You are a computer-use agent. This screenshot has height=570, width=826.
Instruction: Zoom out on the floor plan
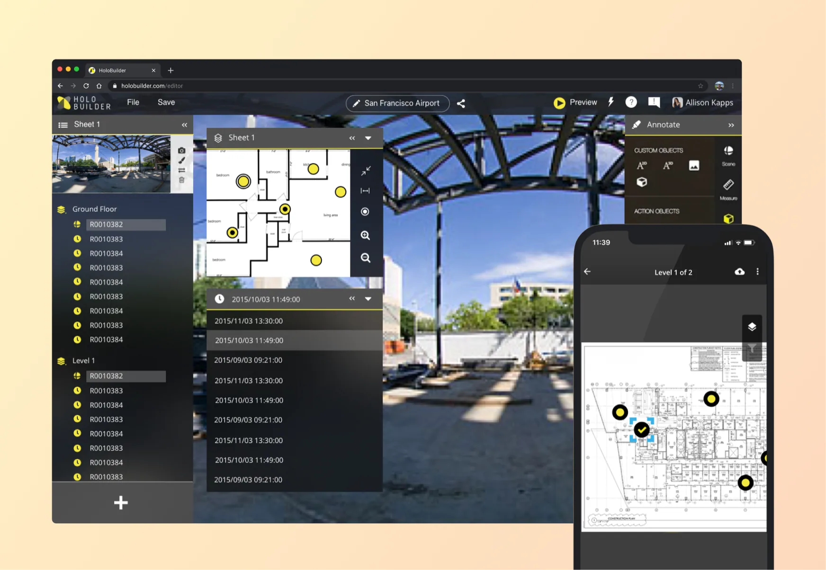[365, 258]
